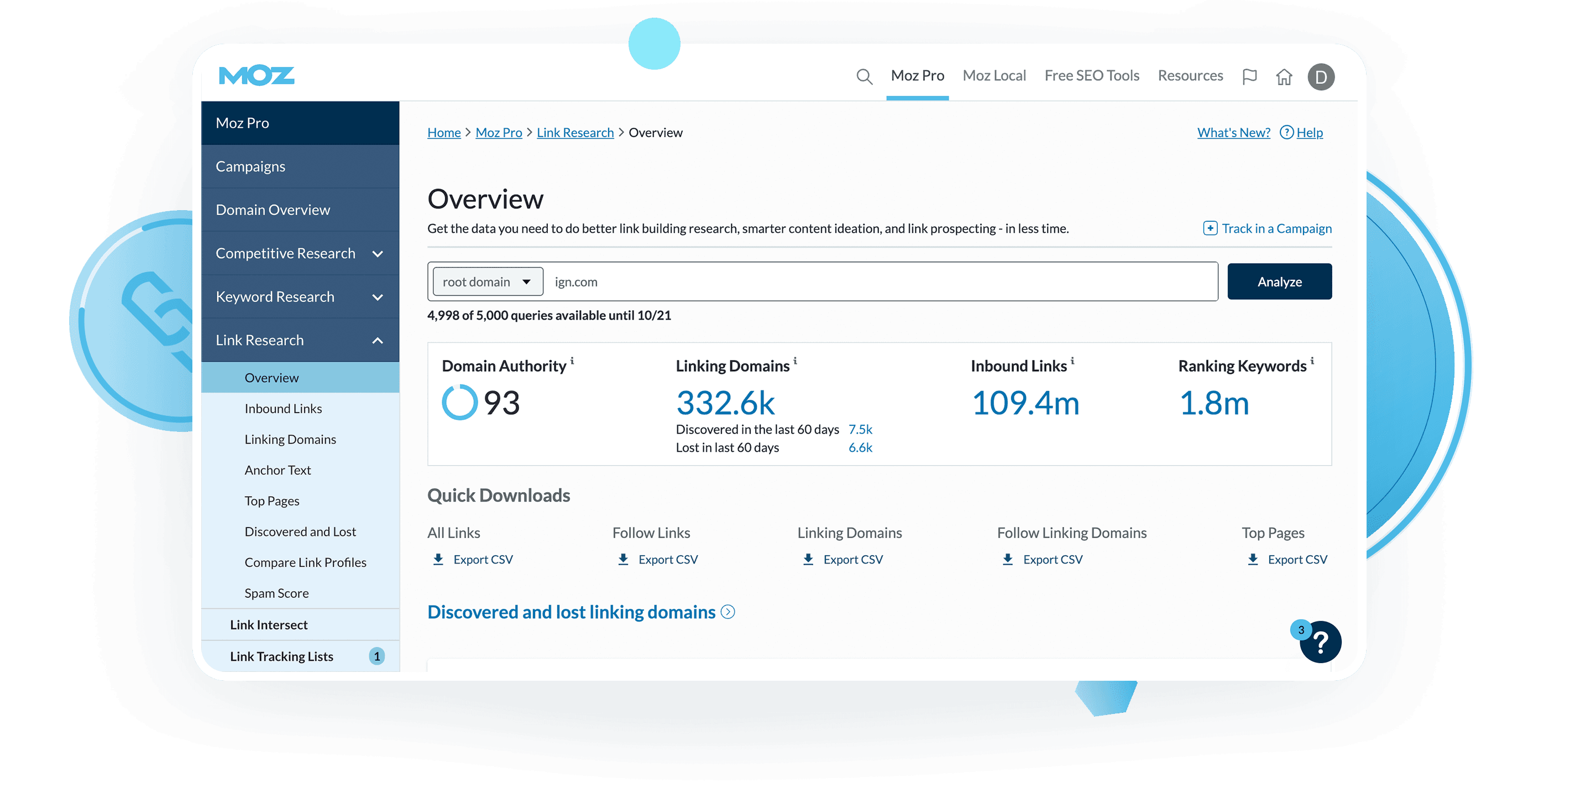Open Spam Score in the sidebar
Viewport: 1570px width, 793px height.
(x=276, y=593)
